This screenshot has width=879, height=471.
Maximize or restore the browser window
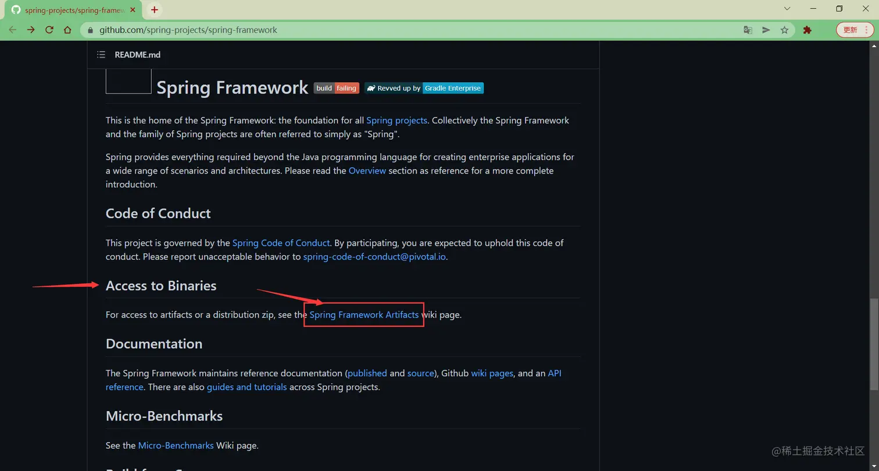[x=839, y=9]
